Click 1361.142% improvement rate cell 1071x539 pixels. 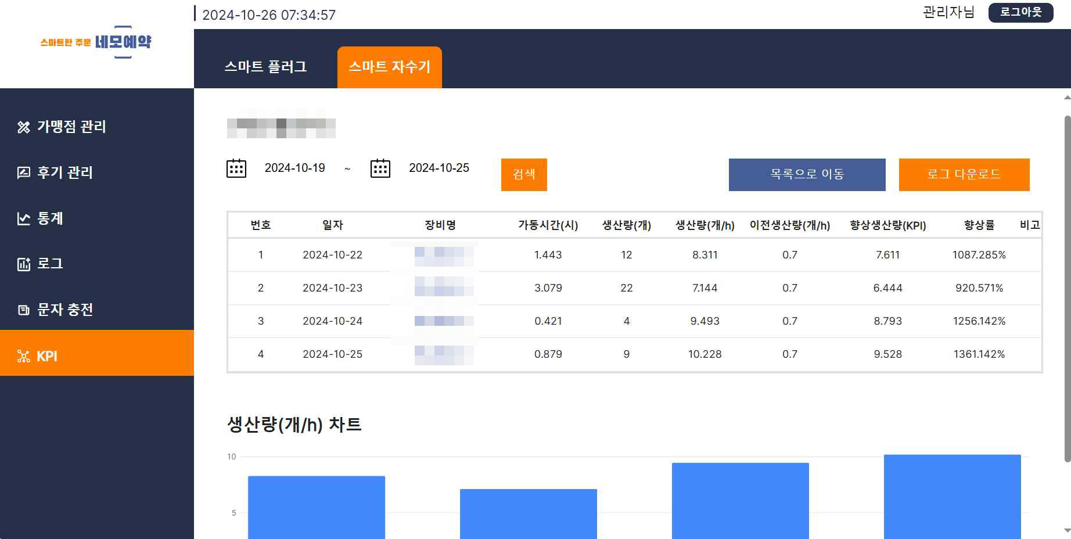[x=979, y=354]
